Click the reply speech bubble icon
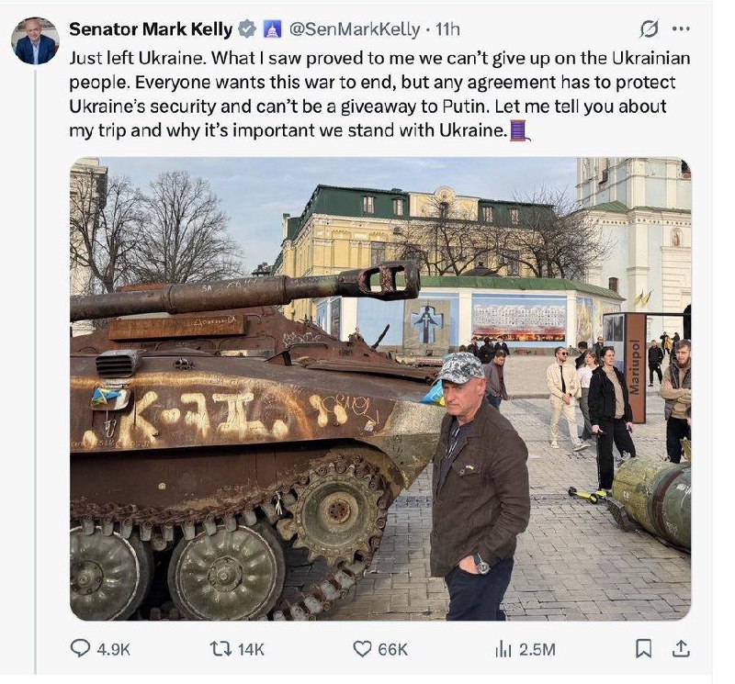 pos(82,648)
